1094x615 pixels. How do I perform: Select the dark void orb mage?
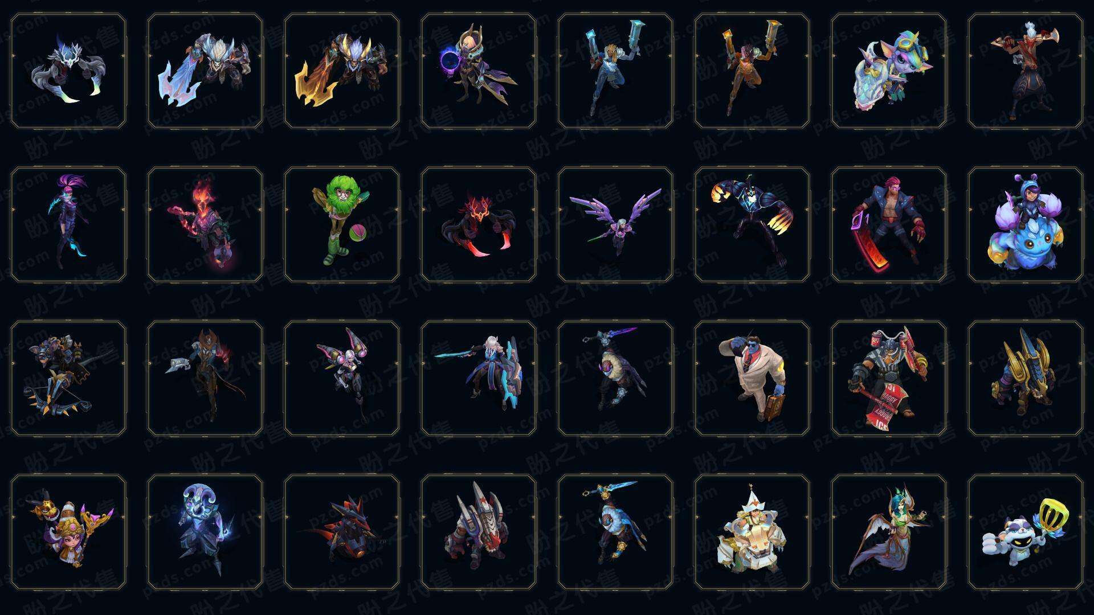(x=479, y=71)
